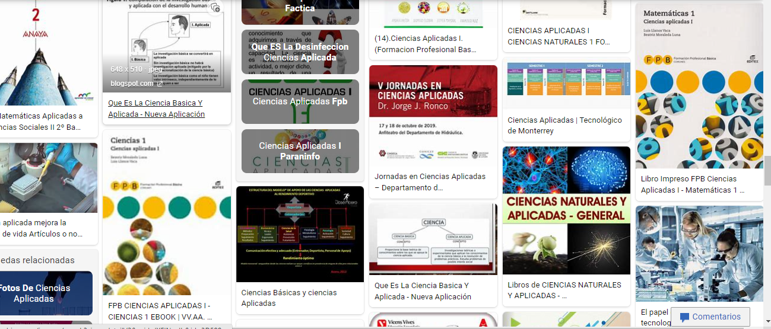Open the laboratory scientists with microscope photo

click(x=699, y=253)
